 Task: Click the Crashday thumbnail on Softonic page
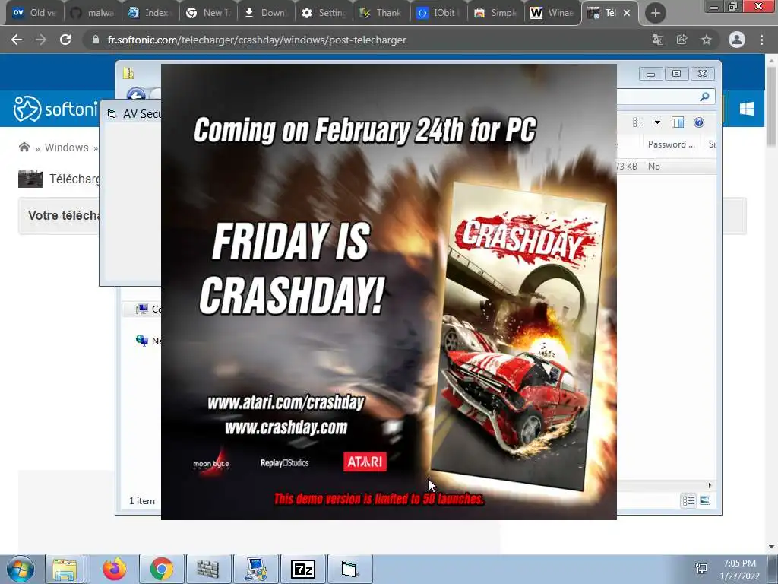tap(30, 179)
